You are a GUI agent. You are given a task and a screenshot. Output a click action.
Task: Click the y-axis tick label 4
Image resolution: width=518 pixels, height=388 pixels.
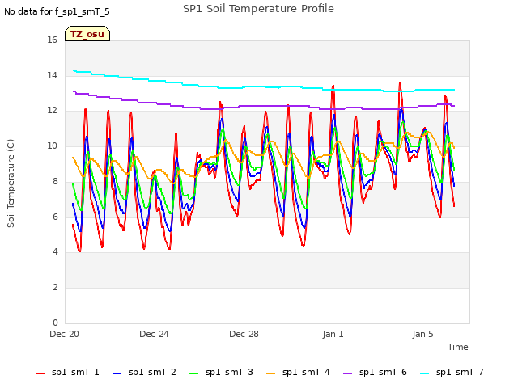(55, 251)
